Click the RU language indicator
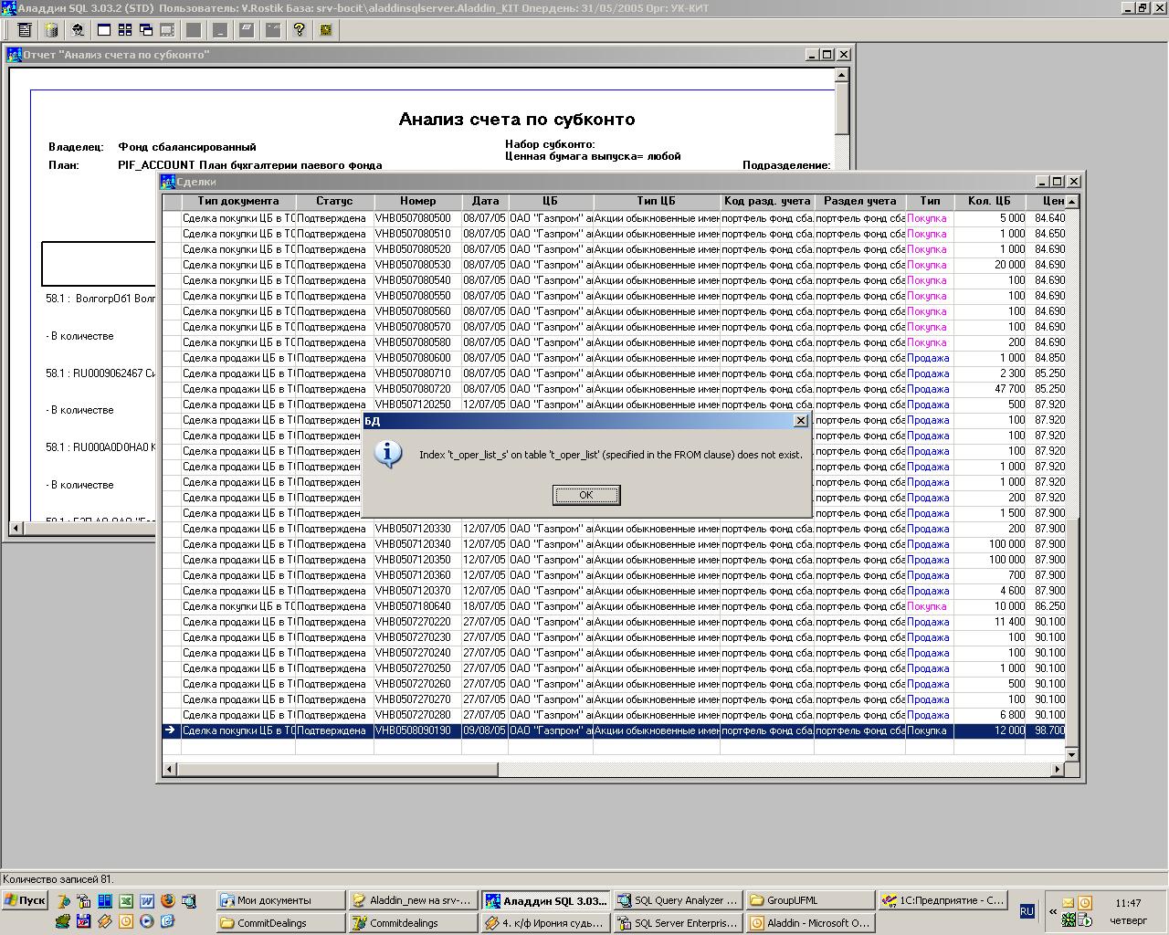 [x=1027, y=911]
